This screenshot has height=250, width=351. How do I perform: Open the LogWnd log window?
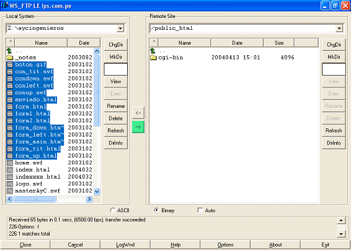(x=125, y=245)
